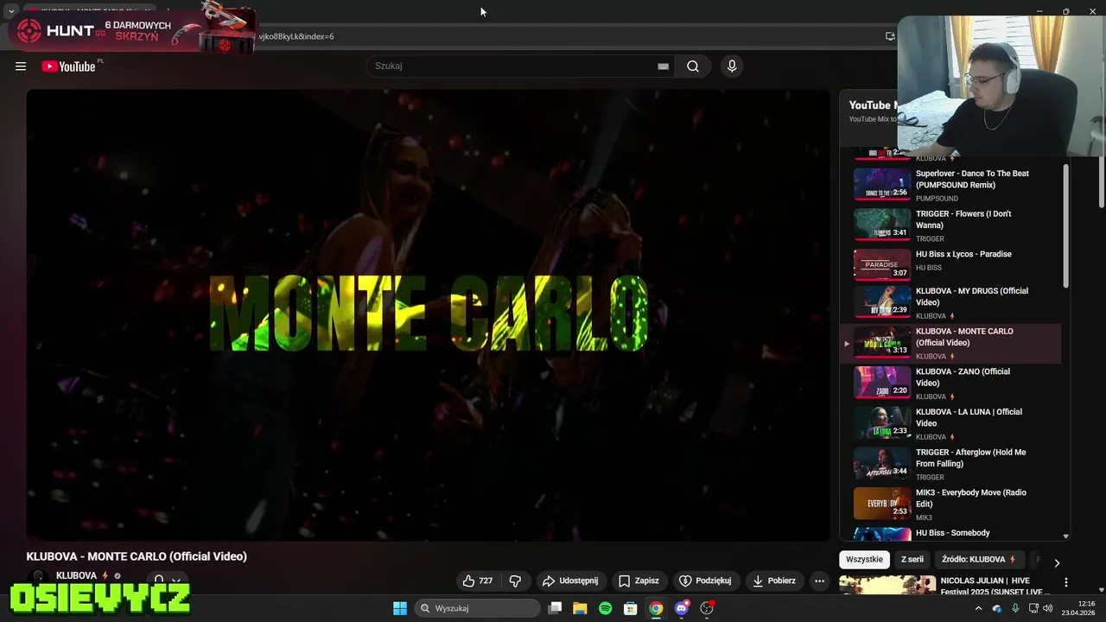Play TRIGGER - Afterglow playlist item
Screen dimensions: 1106x622
pos(950,465)
